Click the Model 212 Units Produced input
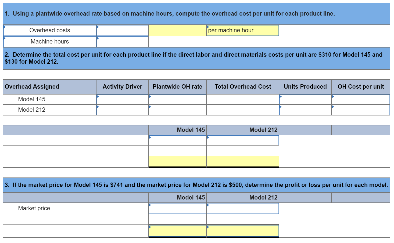Image resolution: width=394 pixels, height=243 pixels. click(305, 110)
